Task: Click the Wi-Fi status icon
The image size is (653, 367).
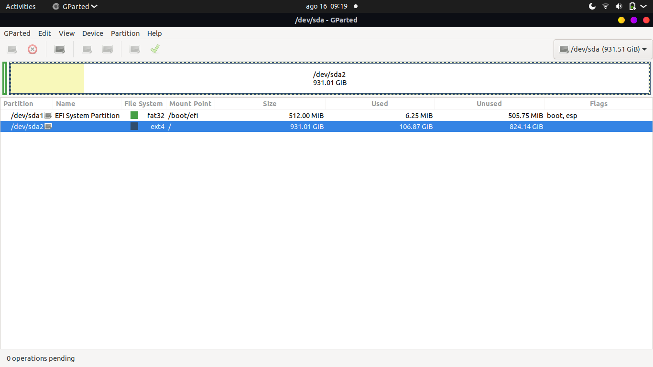Action: pyautogui.click(x=606, y=7)
